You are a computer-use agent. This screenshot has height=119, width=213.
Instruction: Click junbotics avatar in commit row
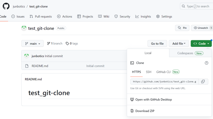coord(26,56)
